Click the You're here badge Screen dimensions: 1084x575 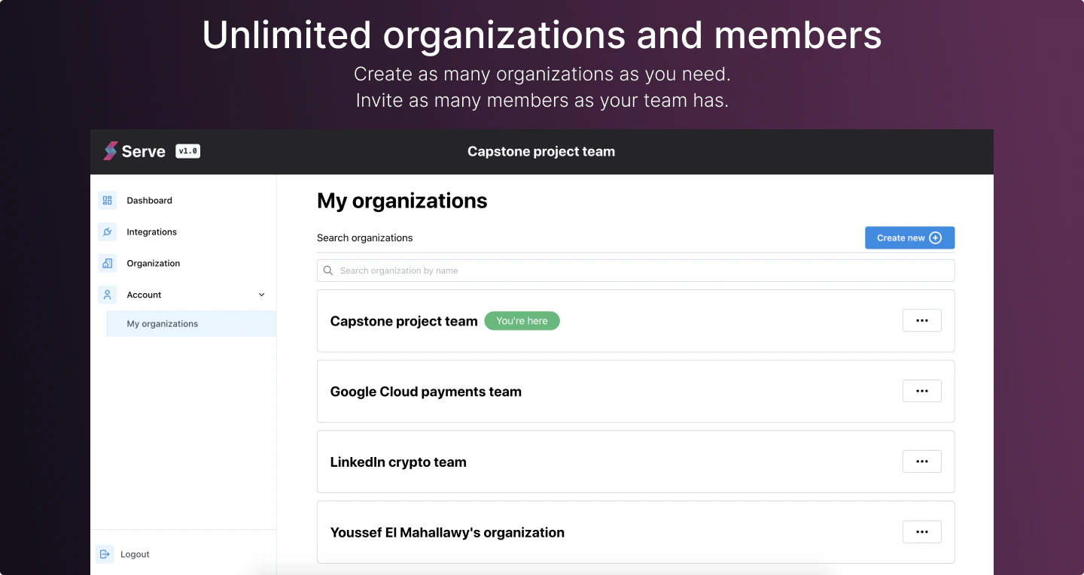[522, 321]
